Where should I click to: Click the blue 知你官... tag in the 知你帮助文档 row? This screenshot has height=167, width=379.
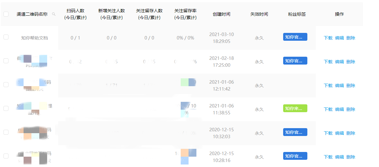point(295,37)
